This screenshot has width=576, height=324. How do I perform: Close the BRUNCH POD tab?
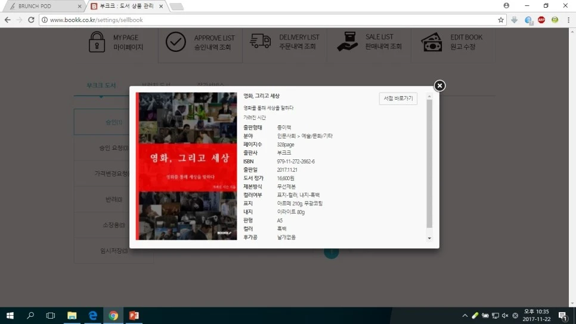pyautogui.click(x=79, y=6)
